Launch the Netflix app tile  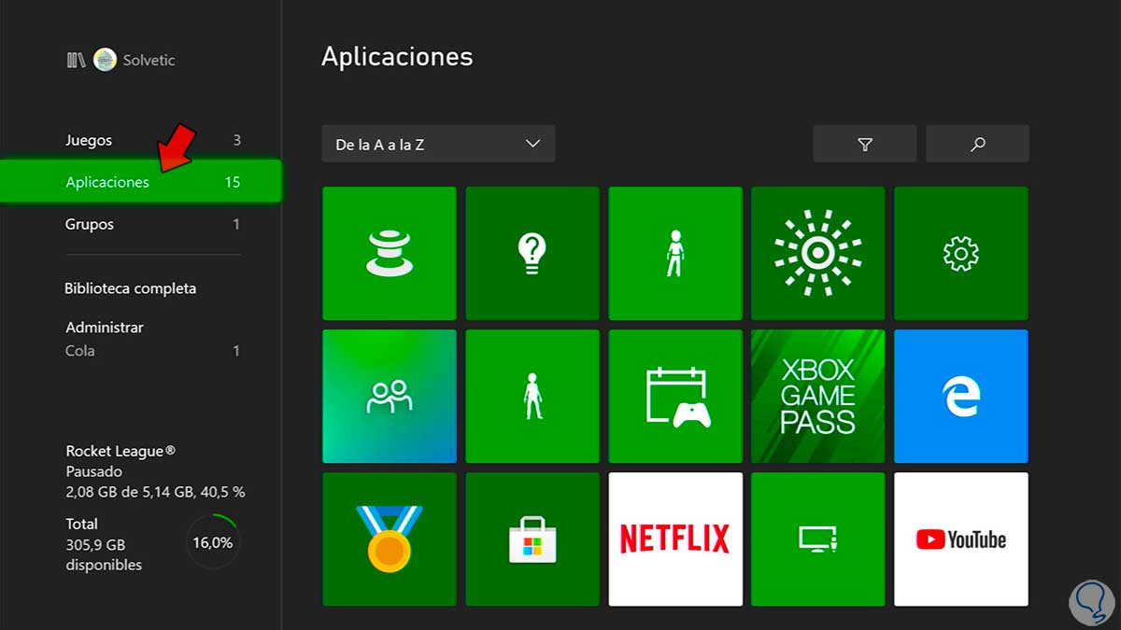[675, 539]
